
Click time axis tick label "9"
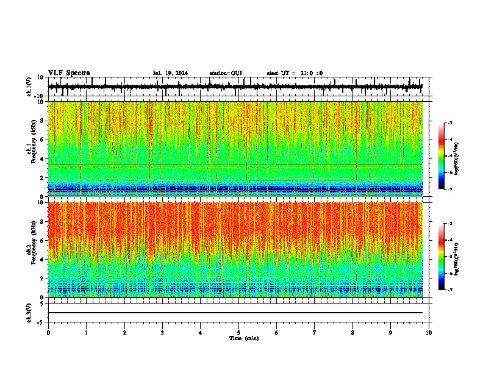coord(390,333)
